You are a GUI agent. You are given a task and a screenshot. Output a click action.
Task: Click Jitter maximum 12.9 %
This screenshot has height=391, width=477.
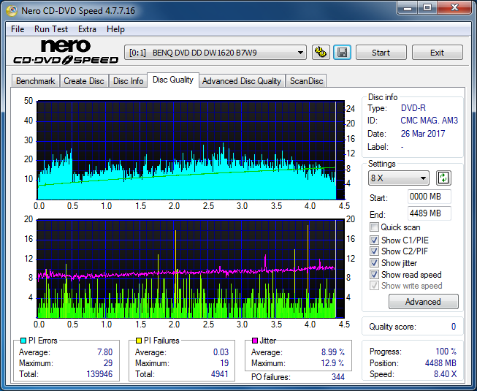click(x=332, y=363)
